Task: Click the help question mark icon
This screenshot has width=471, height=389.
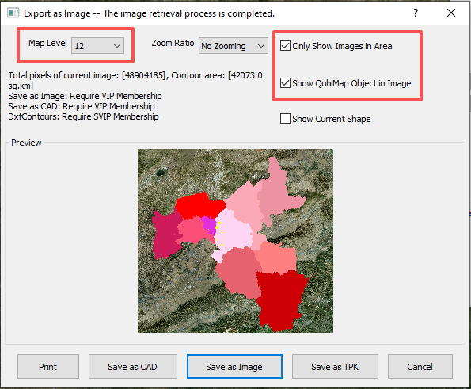Action: click(x=416, y=13)
